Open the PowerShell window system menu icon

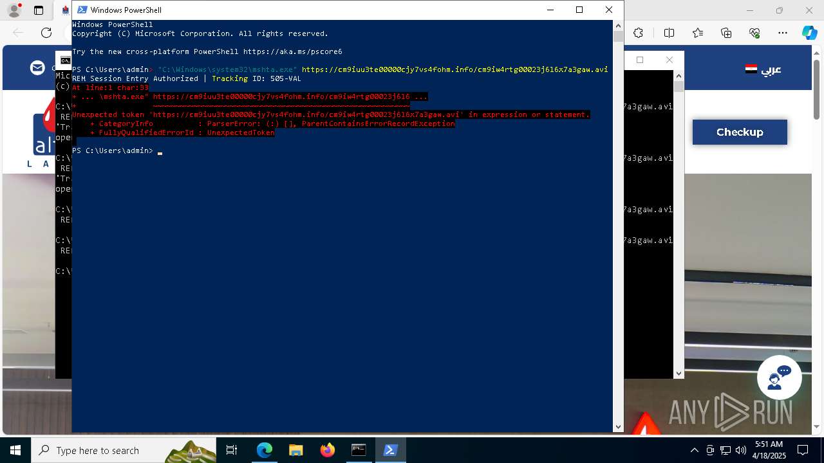pyautogui.click(x=82, y=10)
